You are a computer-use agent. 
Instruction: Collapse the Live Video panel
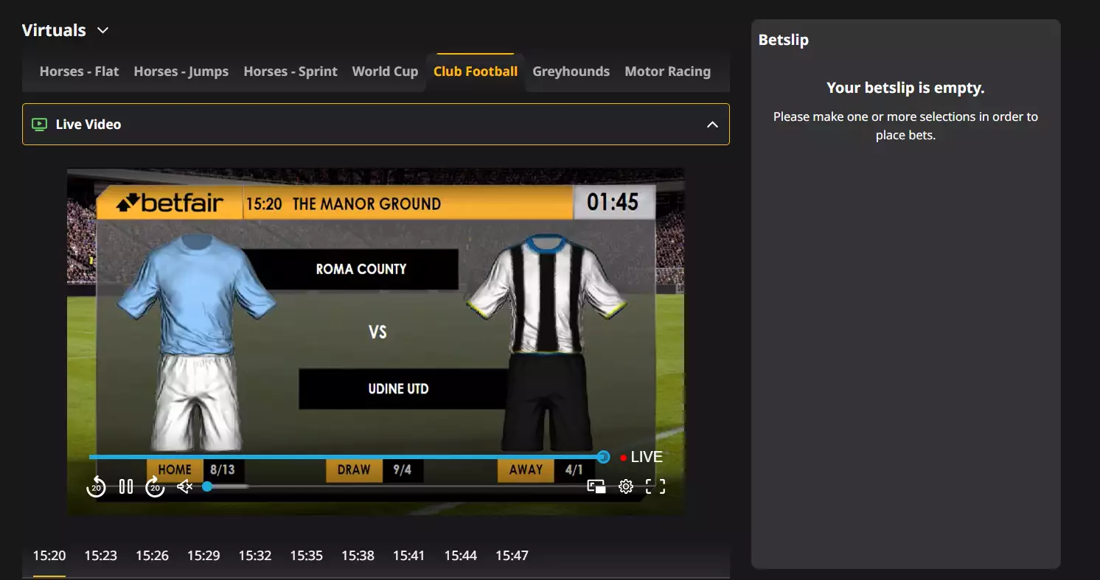coord(712,125)
